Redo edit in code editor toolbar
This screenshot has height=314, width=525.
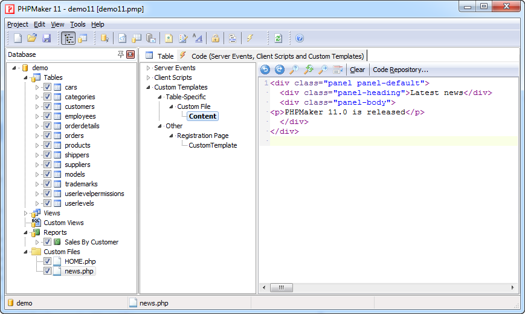click(x=280, y=70)
